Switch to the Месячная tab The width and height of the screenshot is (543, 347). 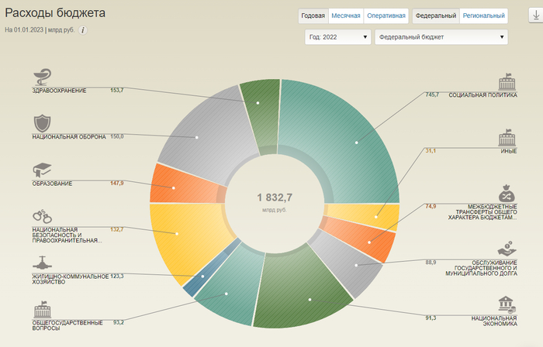(346, 16)
